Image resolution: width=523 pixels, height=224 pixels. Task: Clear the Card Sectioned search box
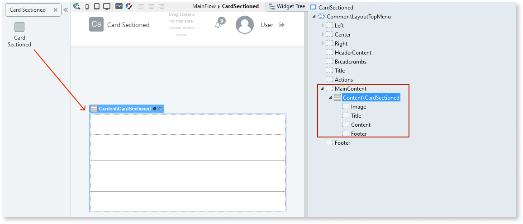56,10
